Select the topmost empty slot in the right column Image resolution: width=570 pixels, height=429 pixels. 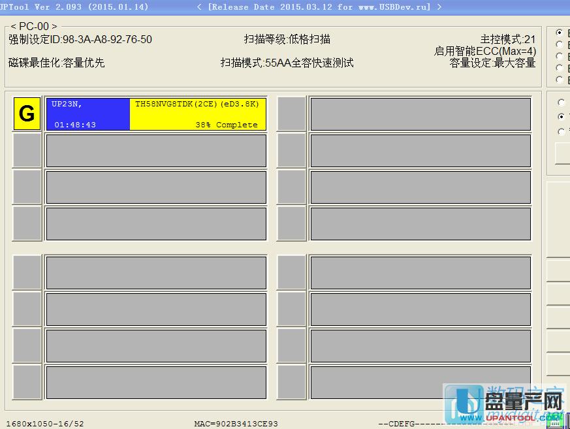point(421,113)
